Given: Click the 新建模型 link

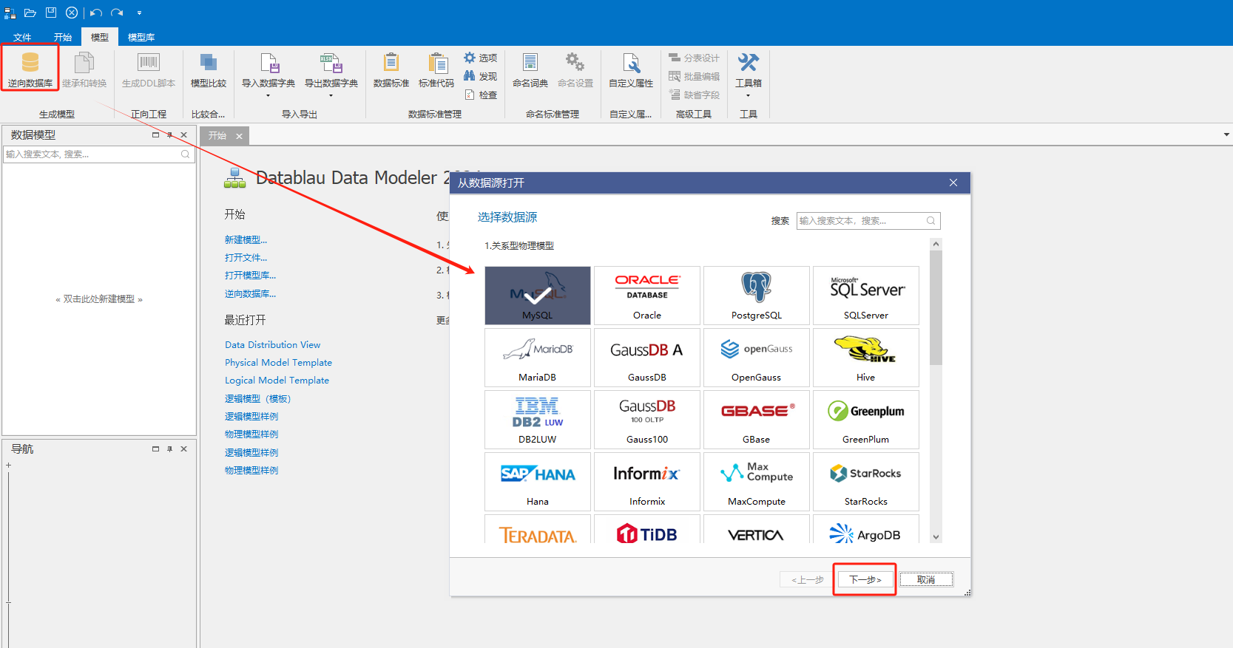Looking at the screenshot, I should tap(246, 239).
